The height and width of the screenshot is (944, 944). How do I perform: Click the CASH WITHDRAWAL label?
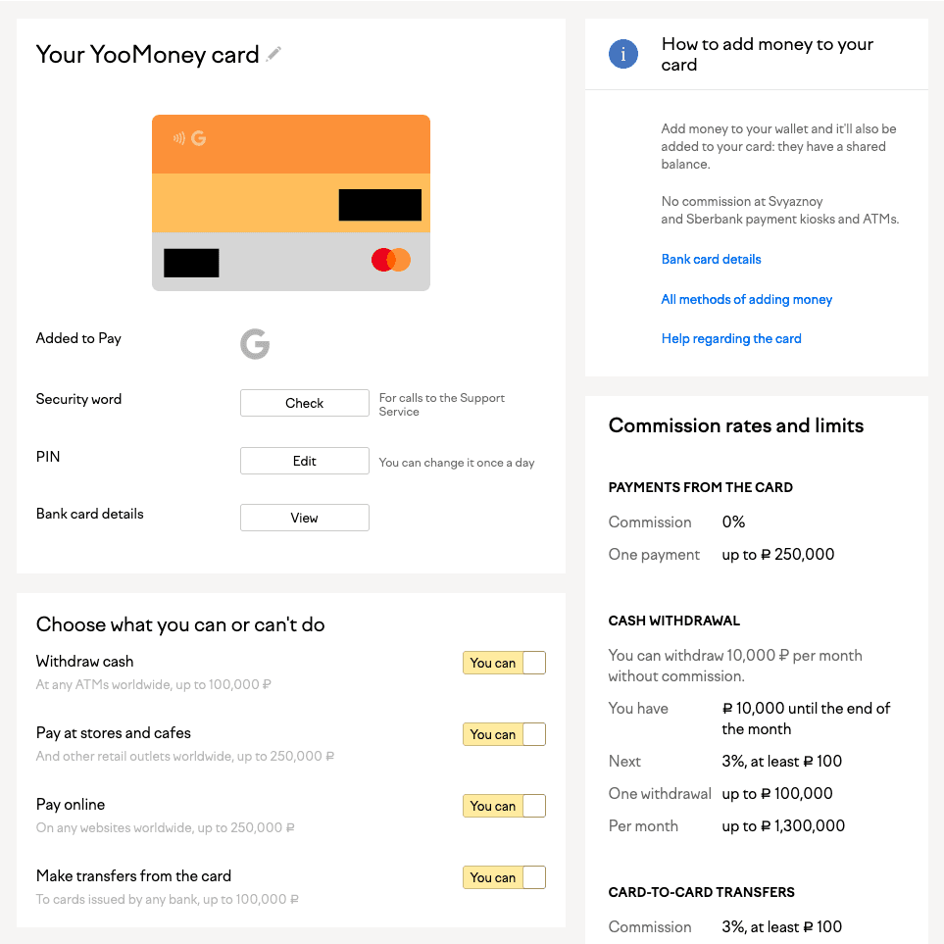pos(673,621)
